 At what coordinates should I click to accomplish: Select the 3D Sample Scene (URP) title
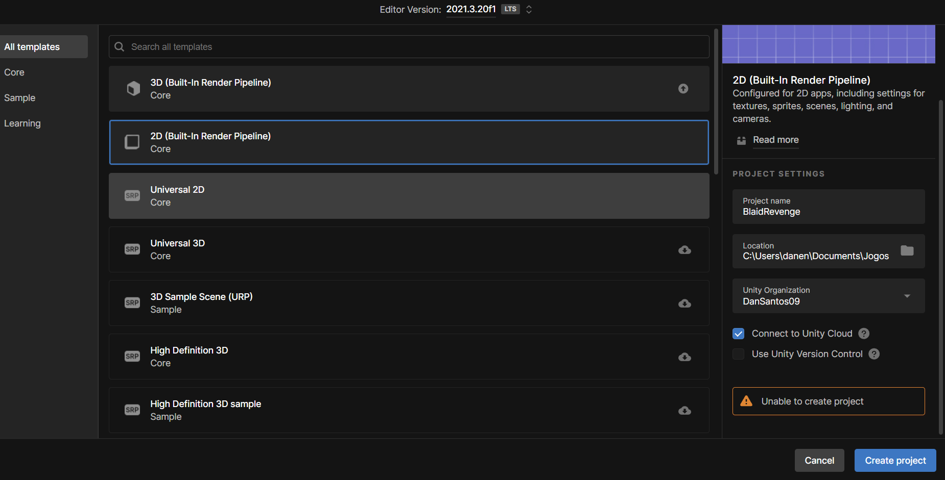coord(201,297)
